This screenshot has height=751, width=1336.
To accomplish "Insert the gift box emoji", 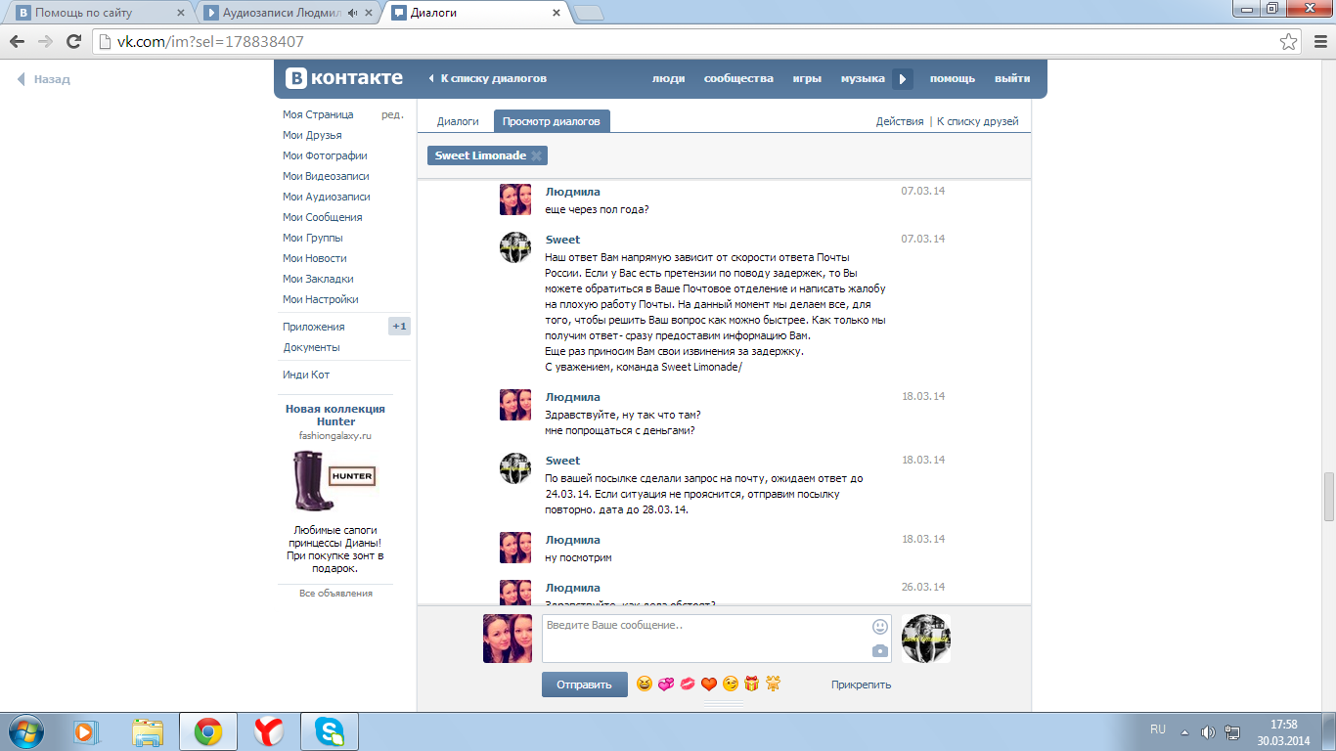I will pos(751,684).
